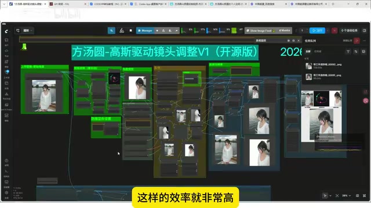Switch to the Codex App browser tab
The height and width of the screenshot is (208, 371).
click(148, 4)
